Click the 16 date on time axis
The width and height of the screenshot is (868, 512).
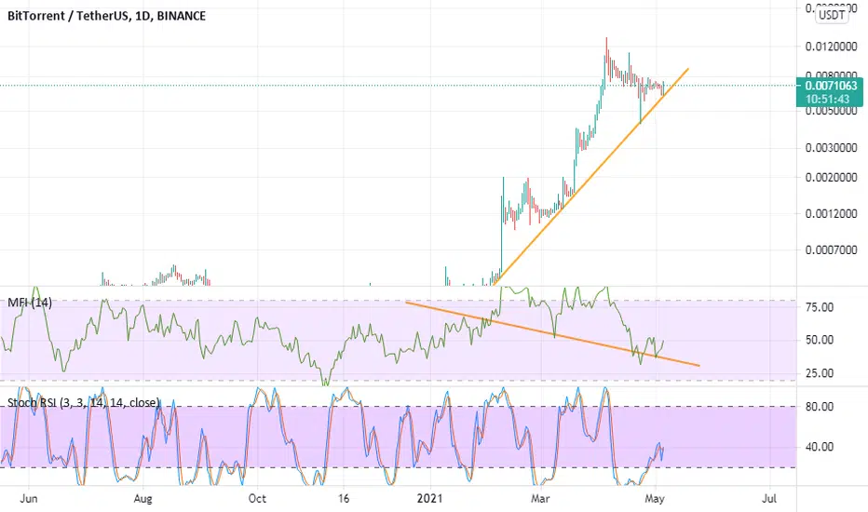(344, 499)
